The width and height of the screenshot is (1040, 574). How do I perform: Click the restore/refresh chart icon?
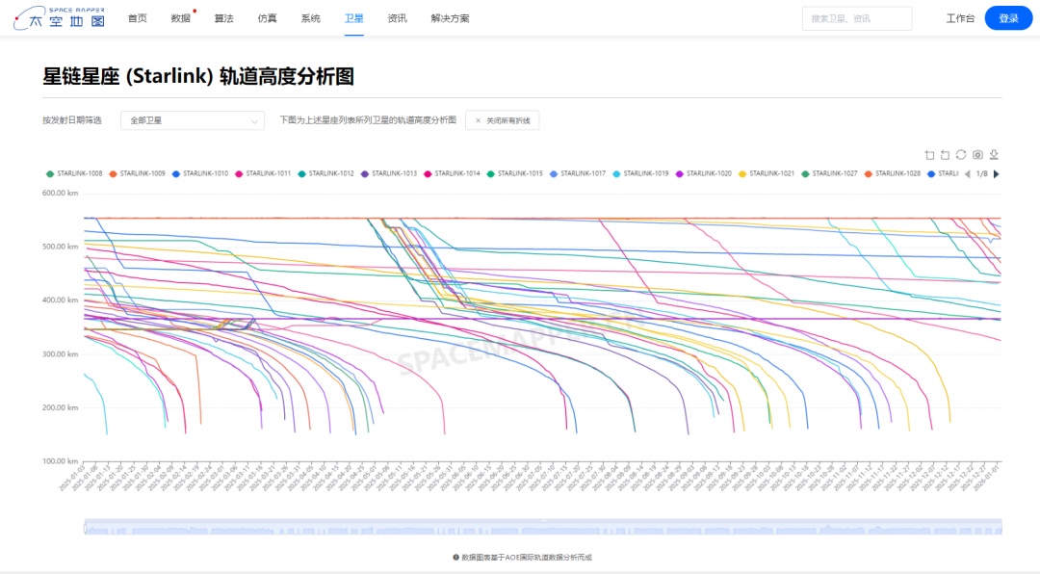pos(961,155)
